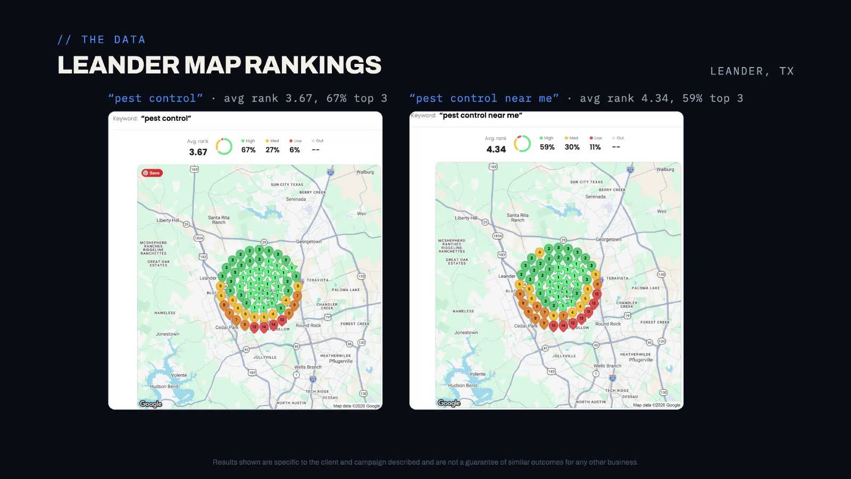Viewport: 851px width, 479px height.
Task: Click the red 11 pin on the right map
Action: [x=588, y=312]
